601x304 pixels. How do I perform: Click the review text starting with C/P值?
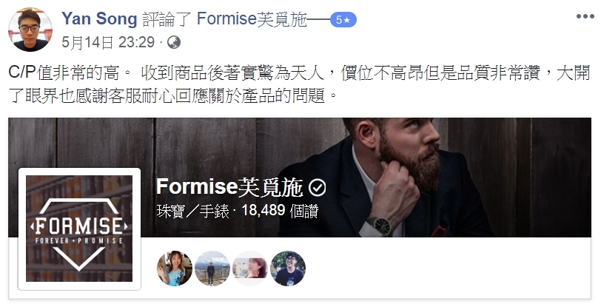pos(299,84)
